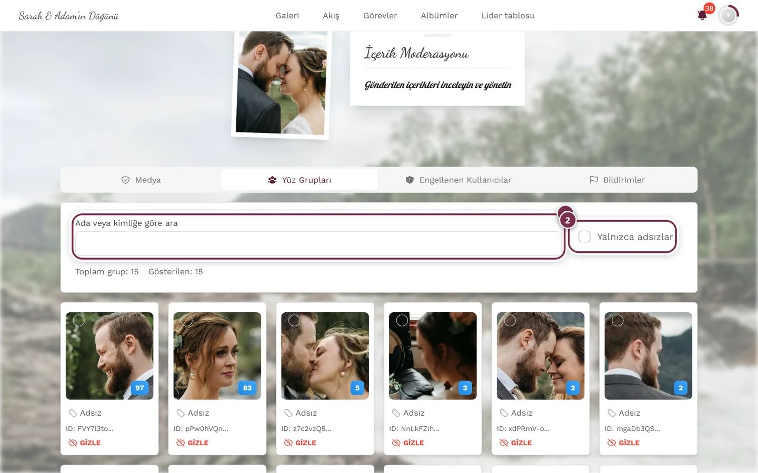The width and height of the screenshot is (758, 473).
Task: Click the Adsız label on card FVY7l3to
Action: tap(91, 413)
